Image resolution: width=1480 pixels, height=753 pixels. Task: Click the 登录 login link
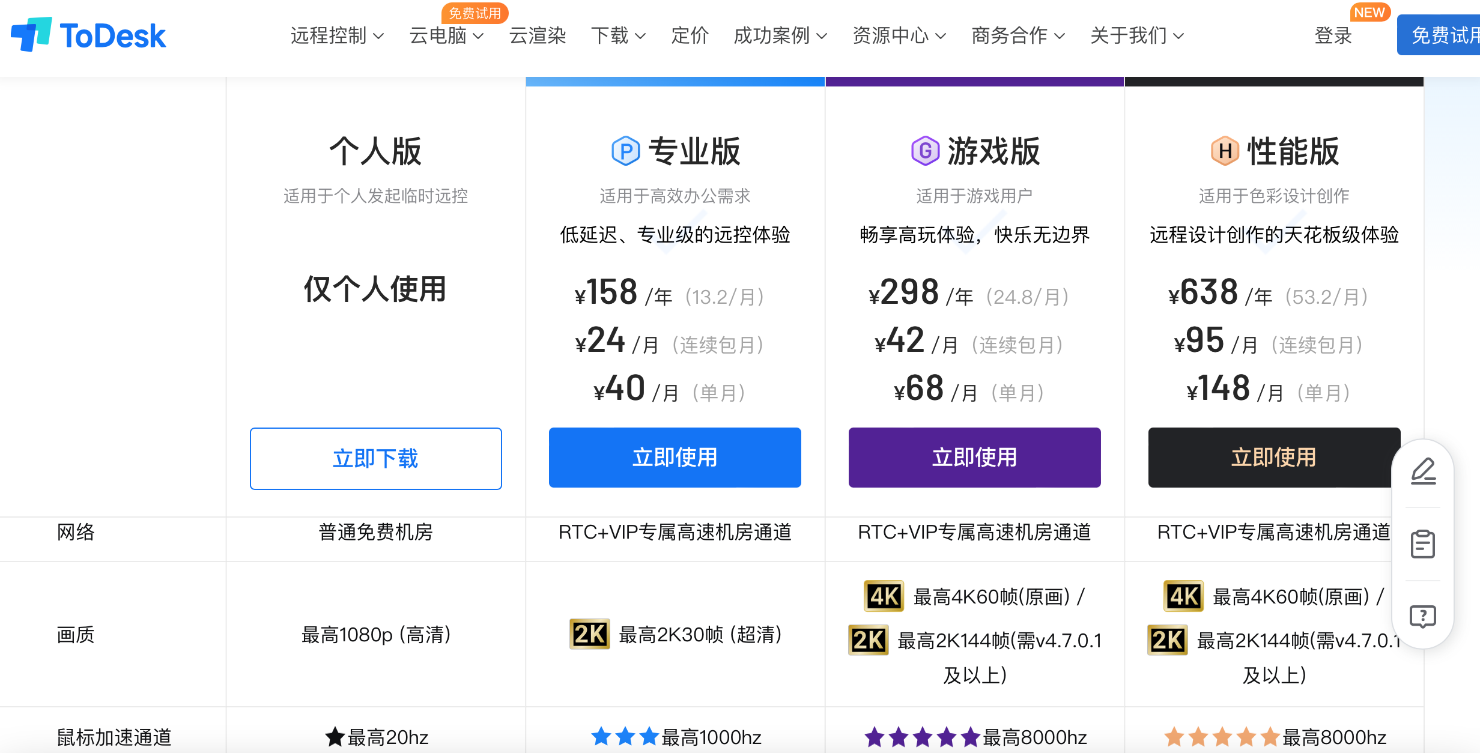click(x=1333, y=36)
